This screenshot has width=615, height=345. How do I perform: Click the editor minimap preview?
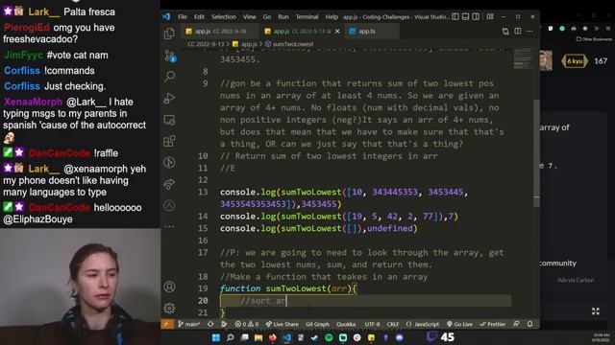click(x=523, y=58)
